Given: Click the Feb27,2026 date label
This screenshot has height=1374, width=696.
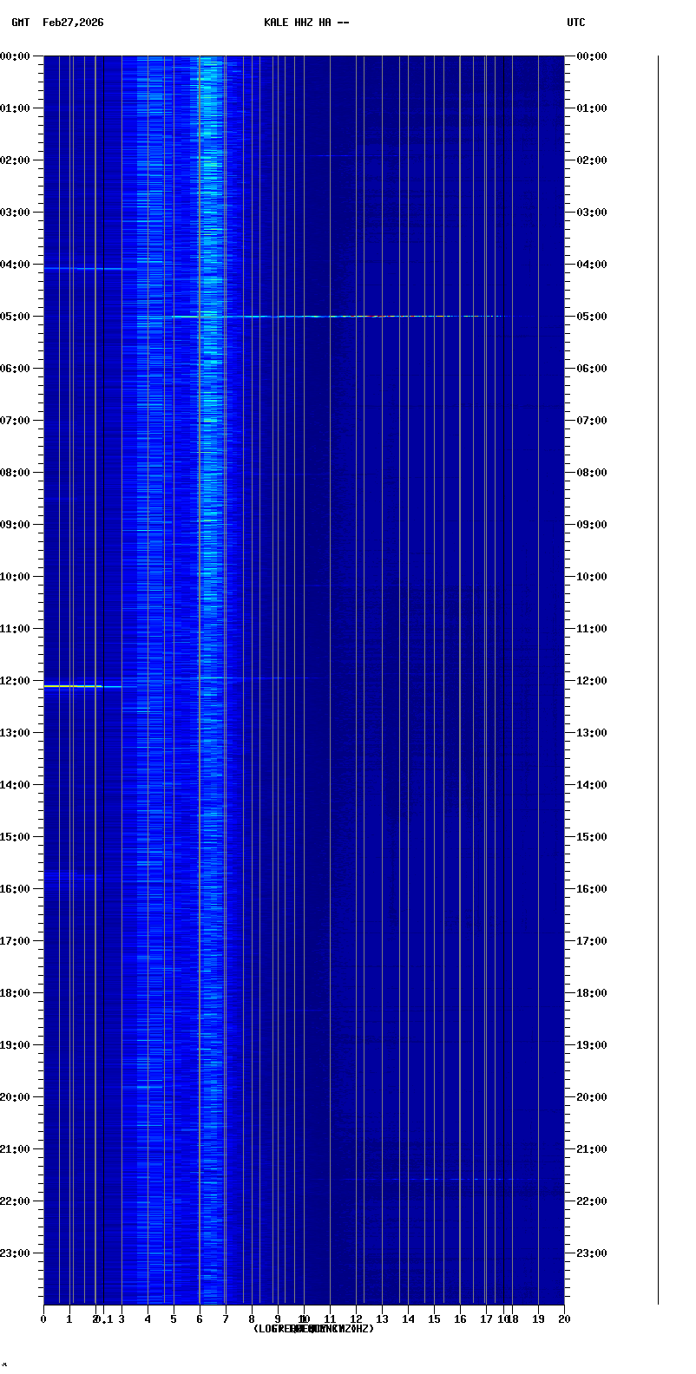Looking at the screenshot, I should click(x=73, y=23).
